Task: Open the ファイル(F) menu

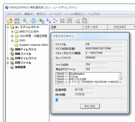Action: (x=14, y=14)
